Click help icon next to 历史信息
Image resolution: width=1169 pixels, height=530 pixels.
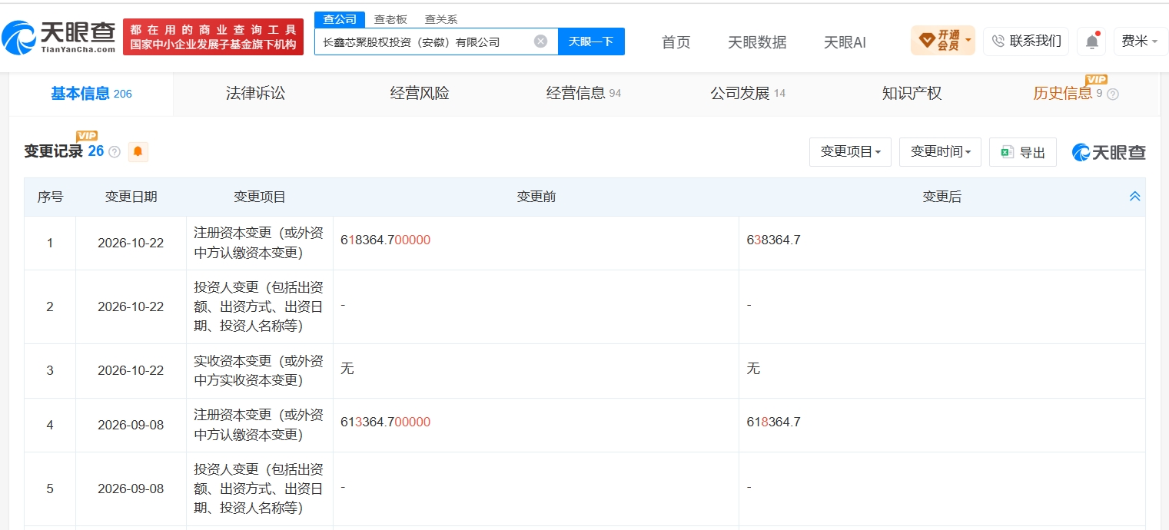1112,94
